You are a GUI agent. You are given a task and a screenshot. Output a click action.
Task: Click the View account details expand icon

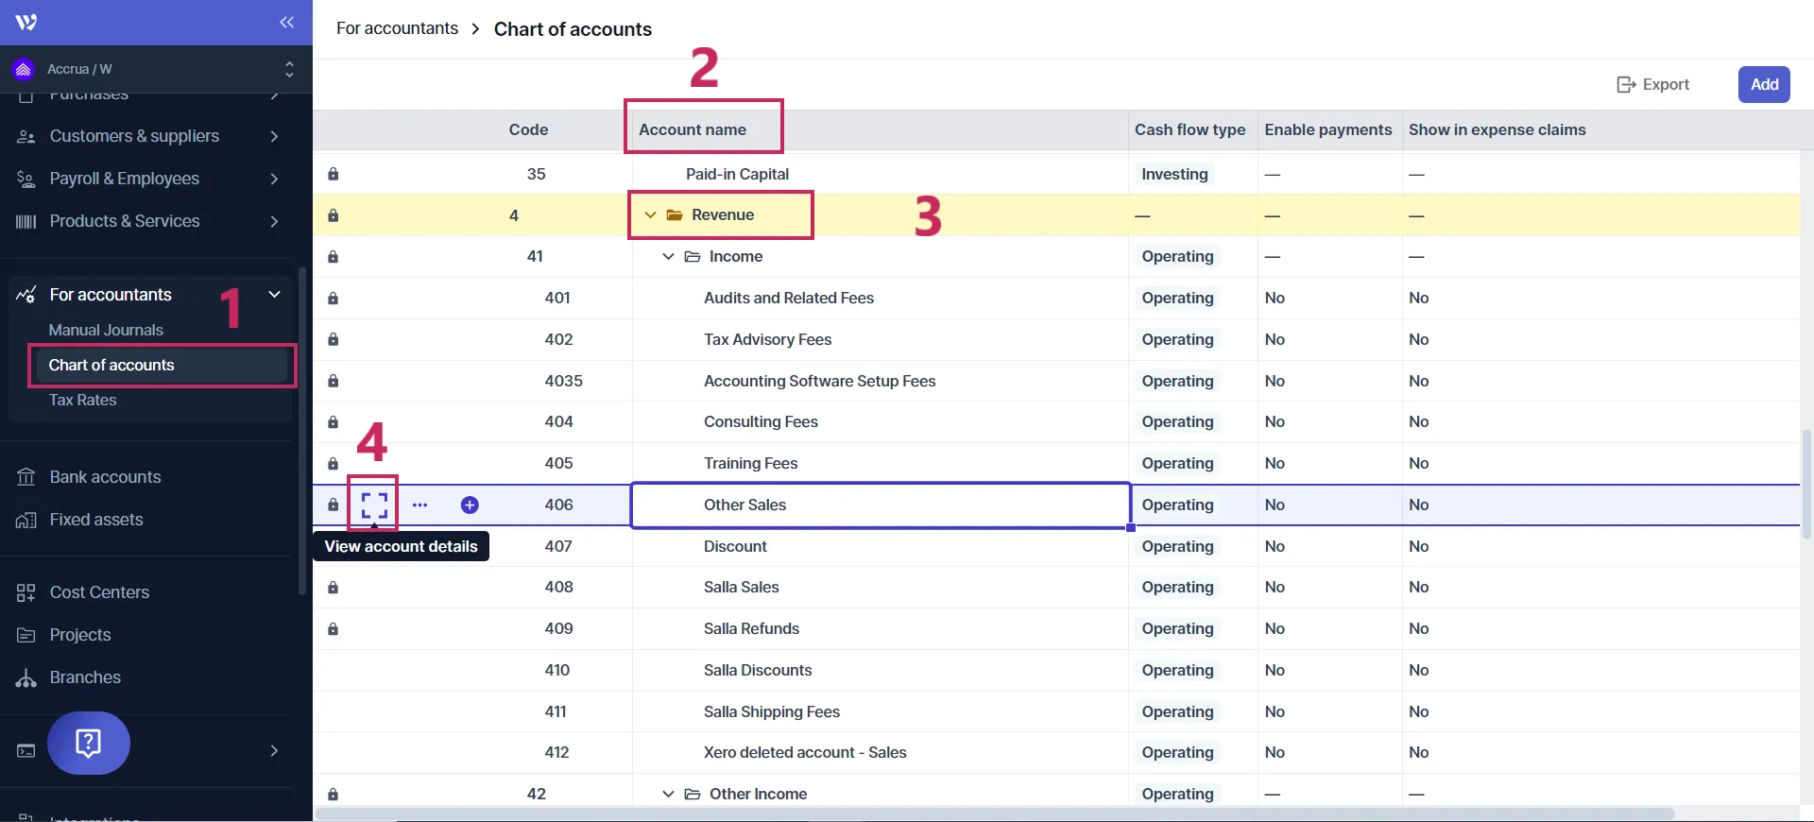(x=374, y=505)
